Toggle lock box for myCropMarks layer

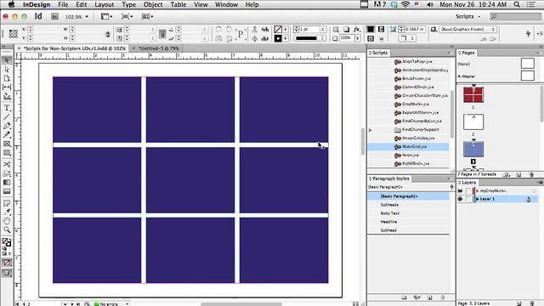click(x=468, y=190)
